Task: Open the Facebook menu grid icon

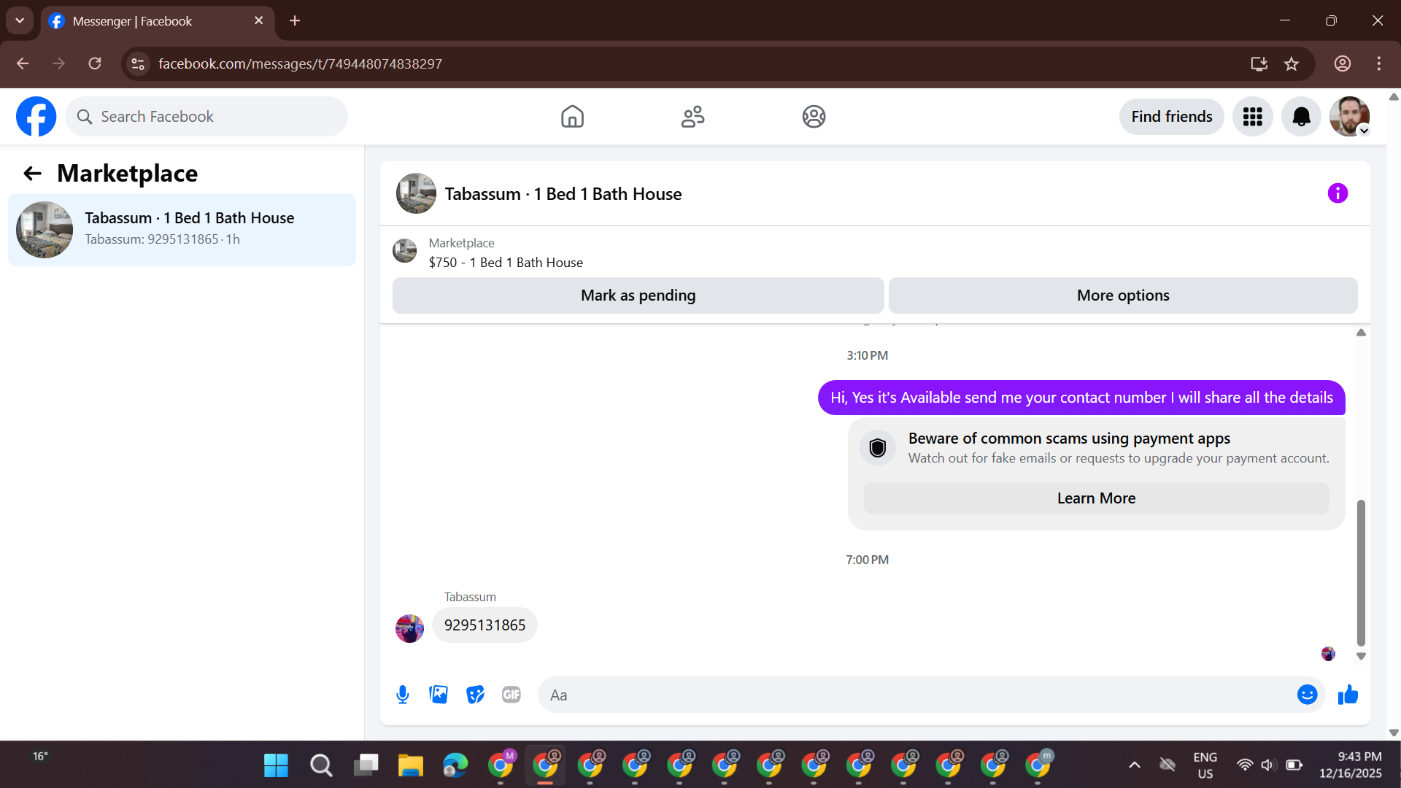Action: tap(1253, 117)
